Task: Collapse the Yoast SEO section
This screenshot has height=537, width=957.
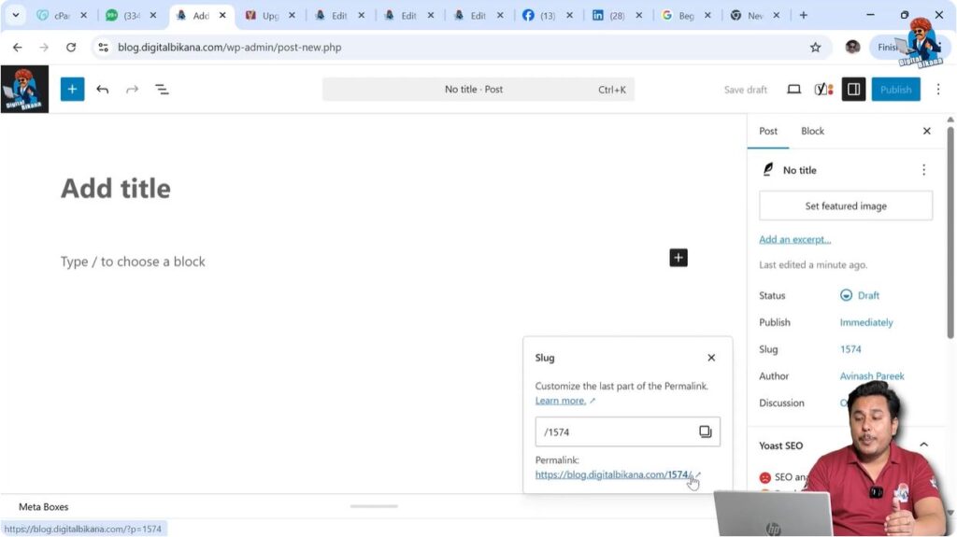Action: 923,445
